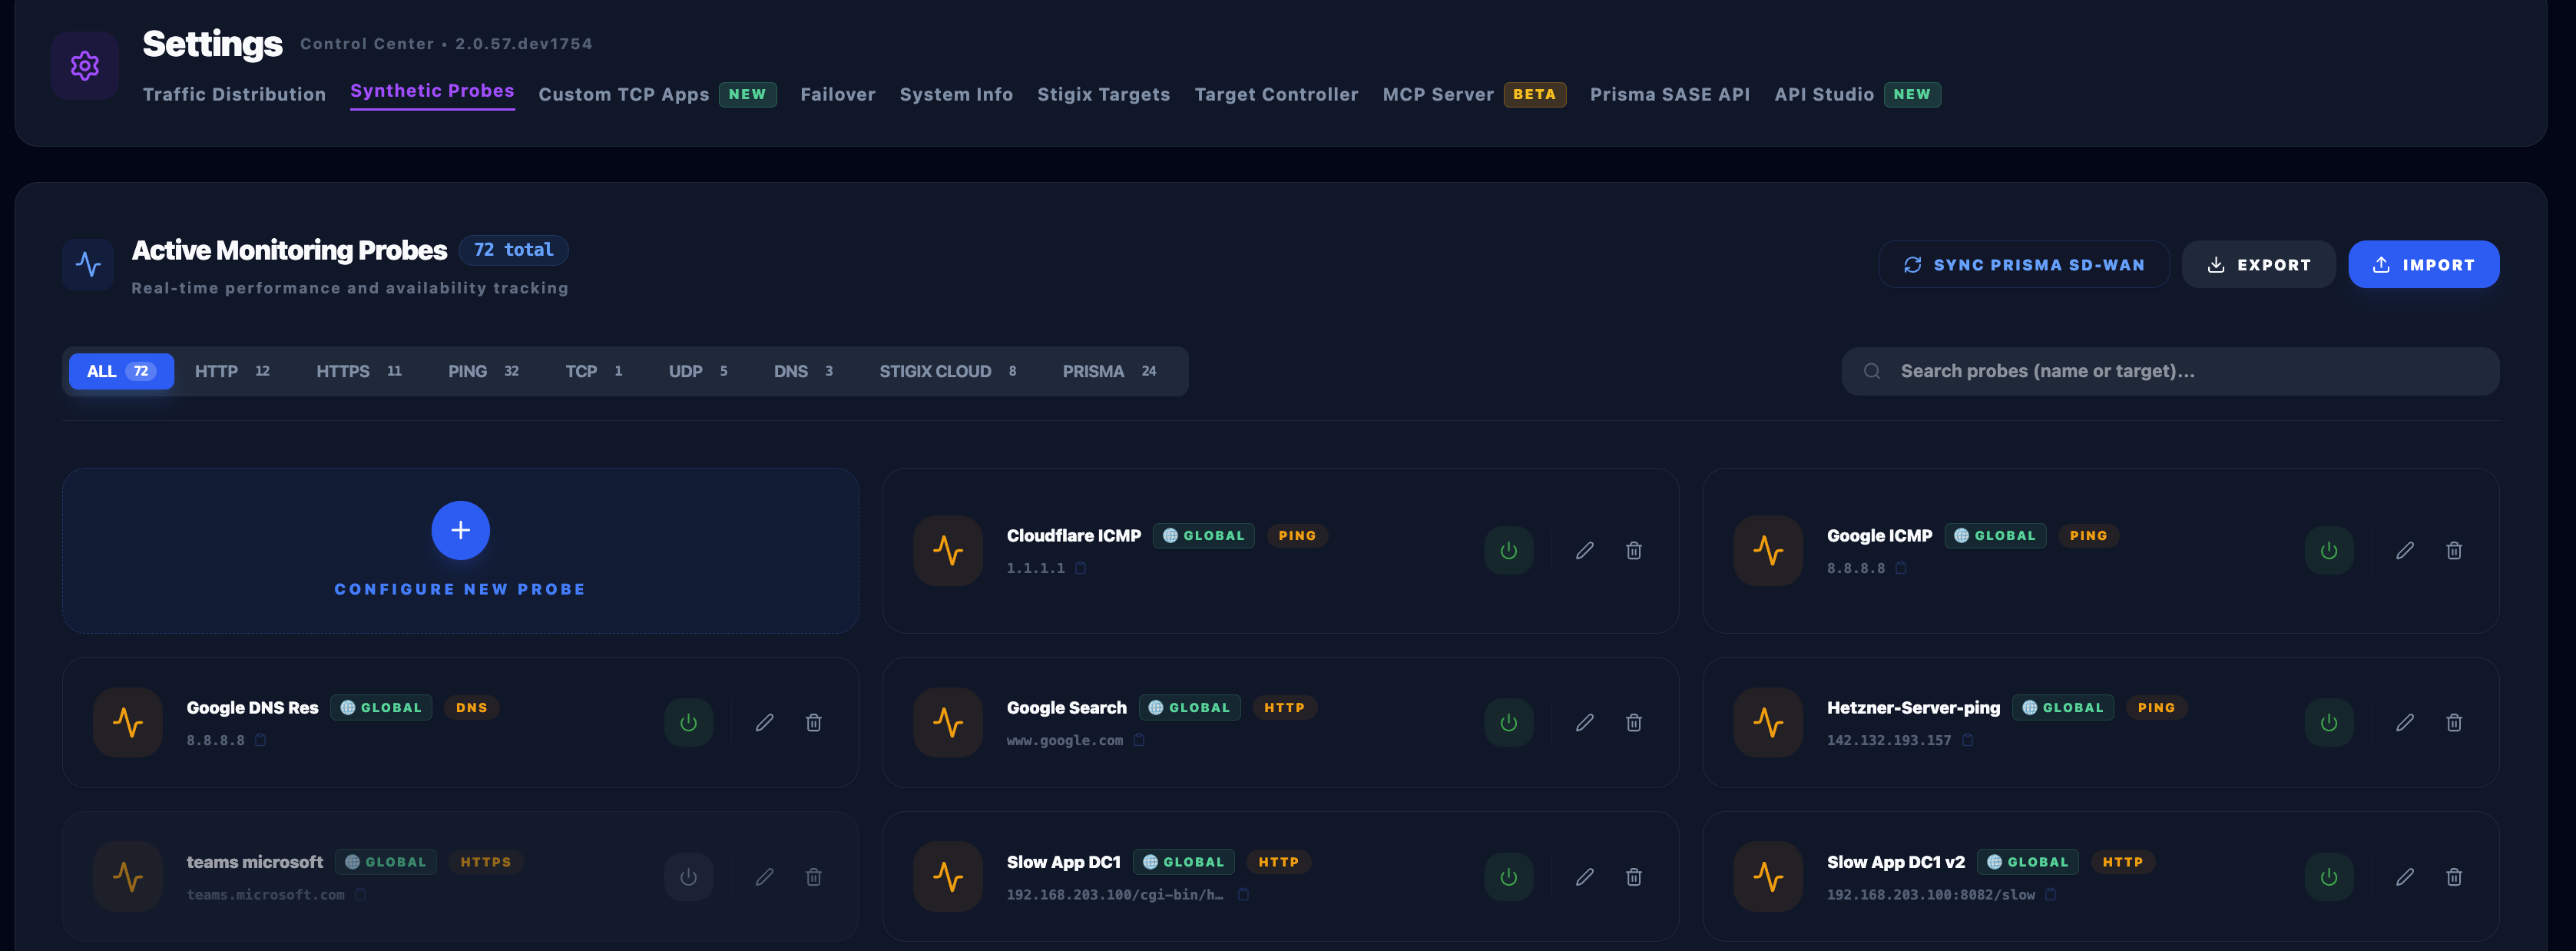Disable the Google Search probe
Screen dimensions: 2576x951
coord(1508,722)
